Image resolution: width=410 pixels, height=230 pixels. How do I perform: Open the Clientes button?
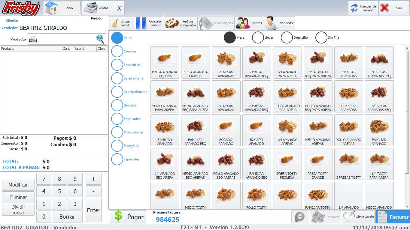pos(249,23)
